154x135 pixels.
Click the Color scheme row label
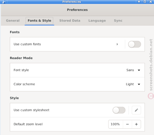coord(24,84)
